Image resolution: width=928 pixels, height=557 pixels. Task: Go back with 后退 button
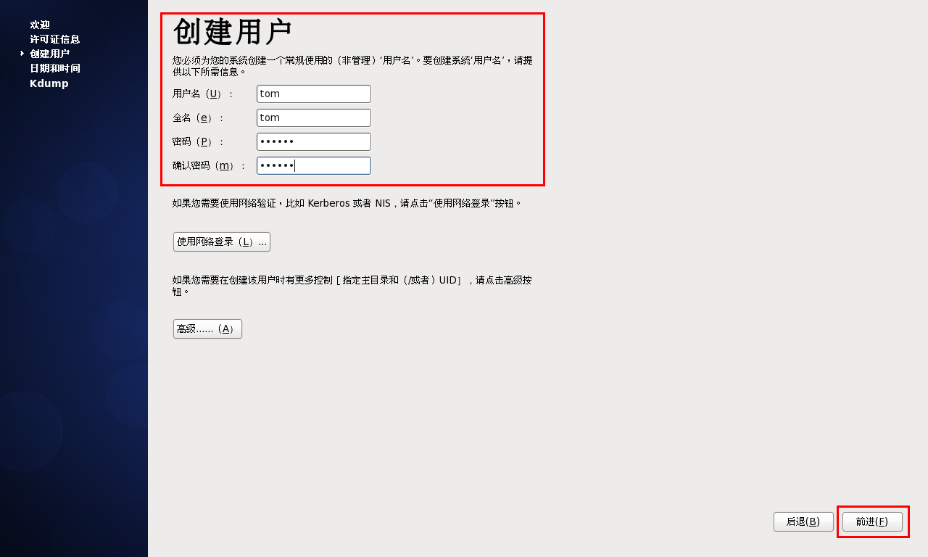click(x=803, y=521)
